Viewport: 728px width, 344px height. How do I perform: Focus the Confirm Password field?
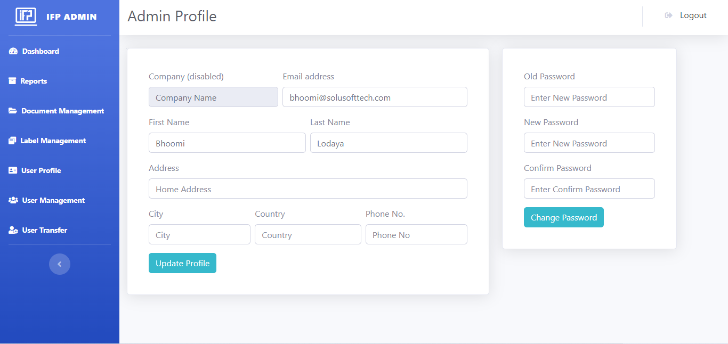(589, 189)
